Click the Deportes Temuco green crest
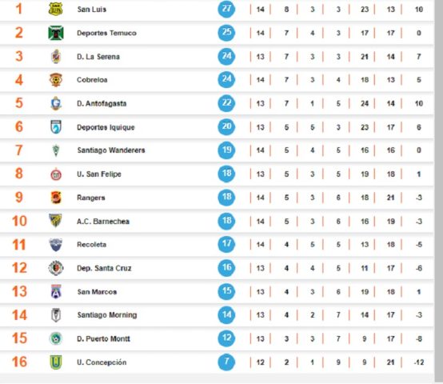This screenshot has height=384, width=443. coord(56,33)
